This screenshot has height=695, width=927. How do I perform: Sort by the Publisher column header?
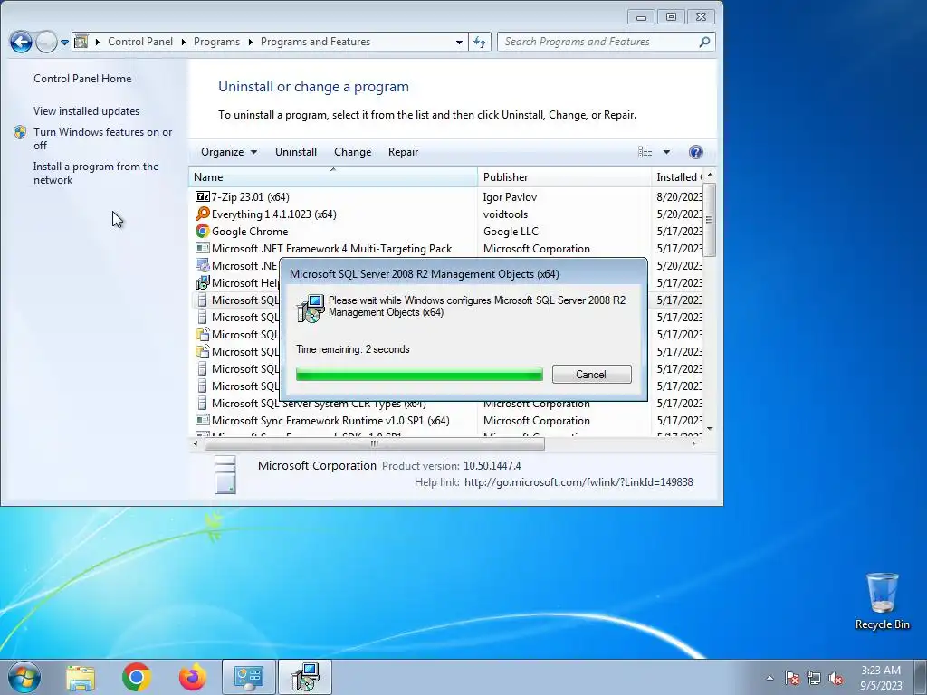[564, 176]
